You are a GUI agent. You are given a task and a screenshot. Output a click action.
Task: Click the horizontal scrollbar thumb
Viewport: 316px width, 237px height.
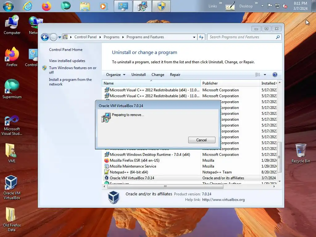pyautogui.click(x=165, y=186)
